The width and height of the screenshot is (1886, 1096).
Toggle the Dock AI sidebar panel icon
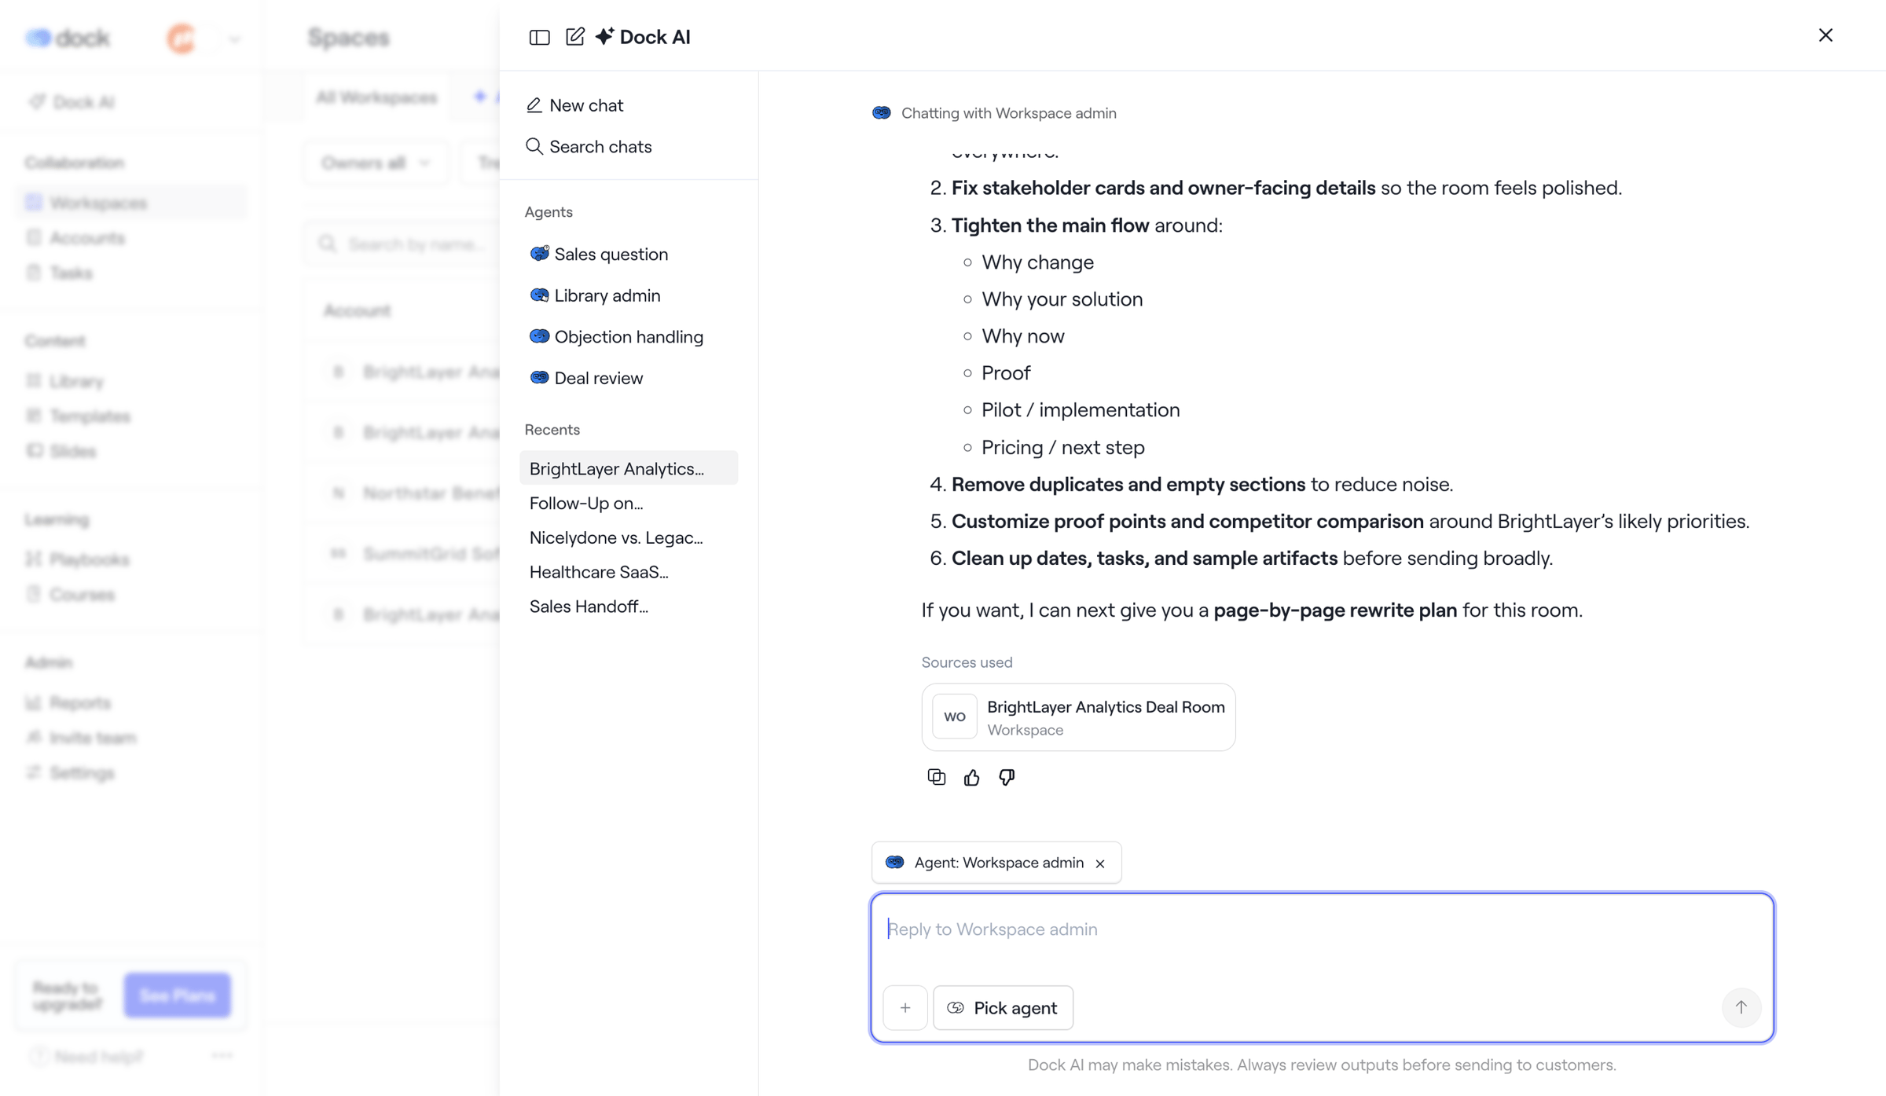pyautogui.click(x=539, y=37)
